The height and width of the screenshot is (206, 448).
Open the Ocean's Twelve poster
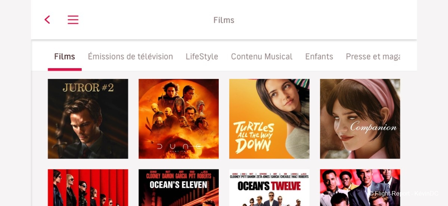click(269, 187)
